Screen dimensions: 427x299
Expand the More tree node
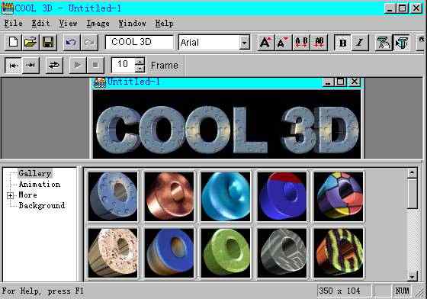[x=10, y=195]
